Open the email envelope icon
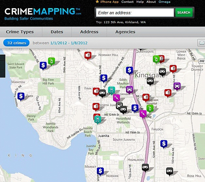205x182 pixels. point(201,43)
